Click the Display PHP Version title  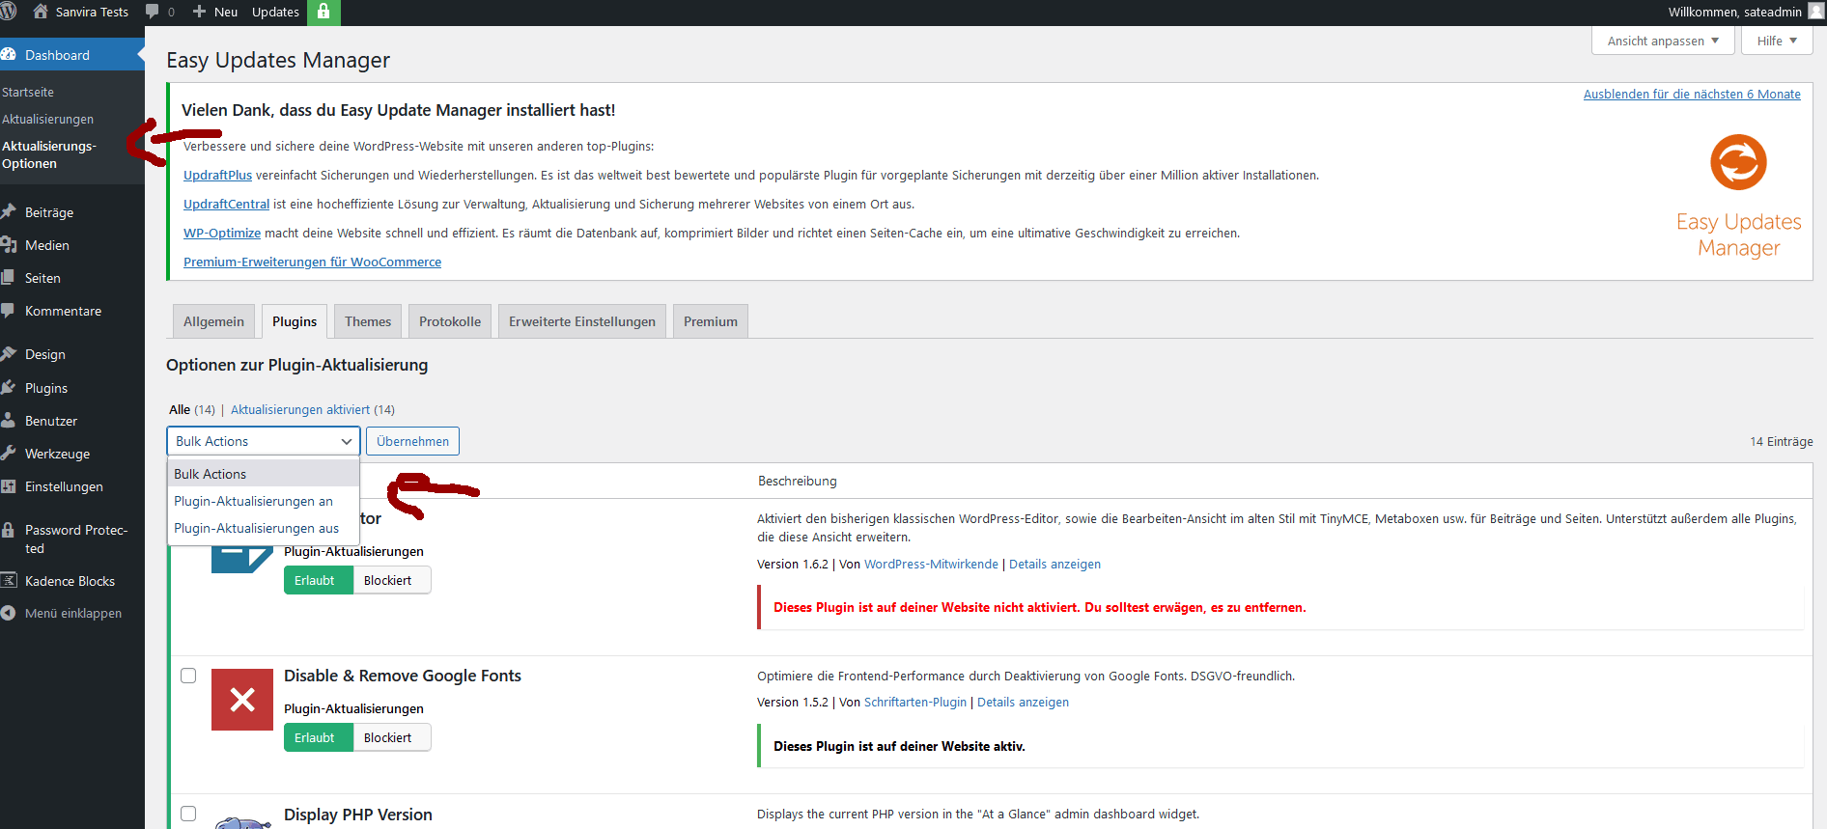click(358, 815)
